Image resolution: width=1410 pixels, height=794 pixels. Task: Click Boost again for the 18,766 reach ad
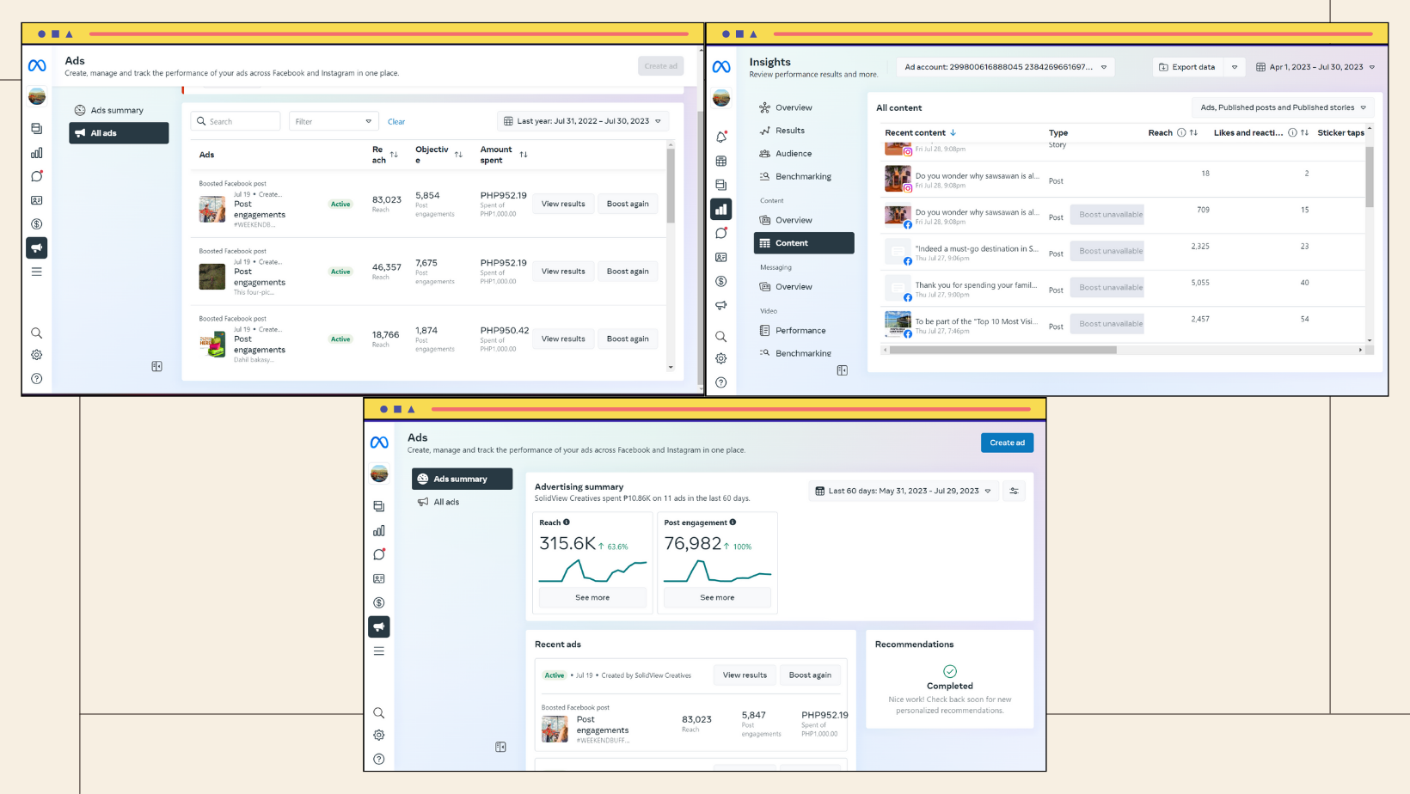(x=628, y=339)
